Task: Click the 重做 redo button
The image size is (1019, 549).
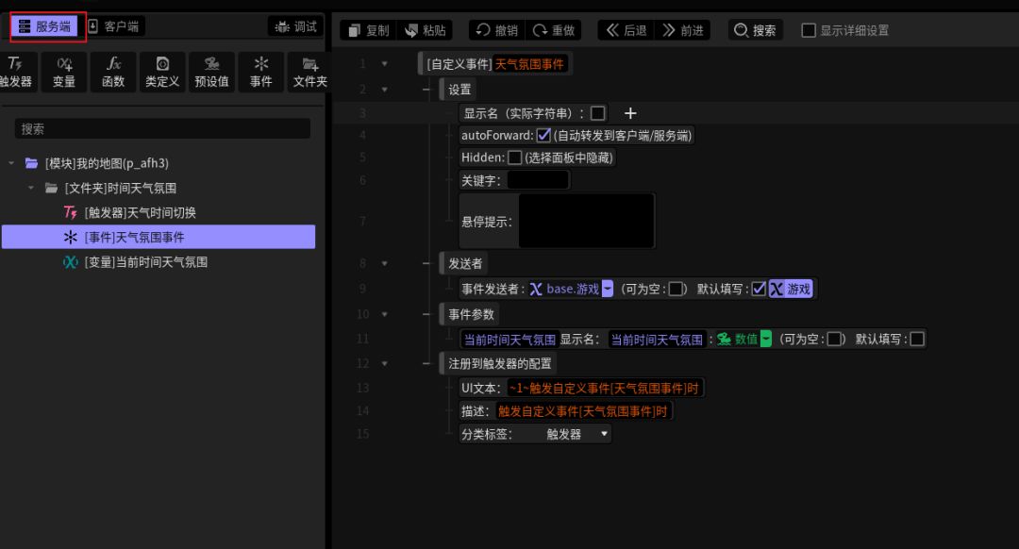Action: pyautogui.click(x=554, y=30)
